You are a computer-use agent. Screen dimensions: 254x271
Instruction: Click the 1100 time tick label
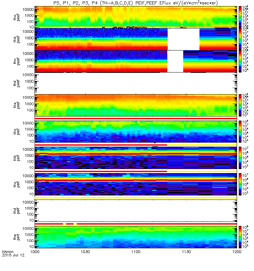click(x=136, y=252)
